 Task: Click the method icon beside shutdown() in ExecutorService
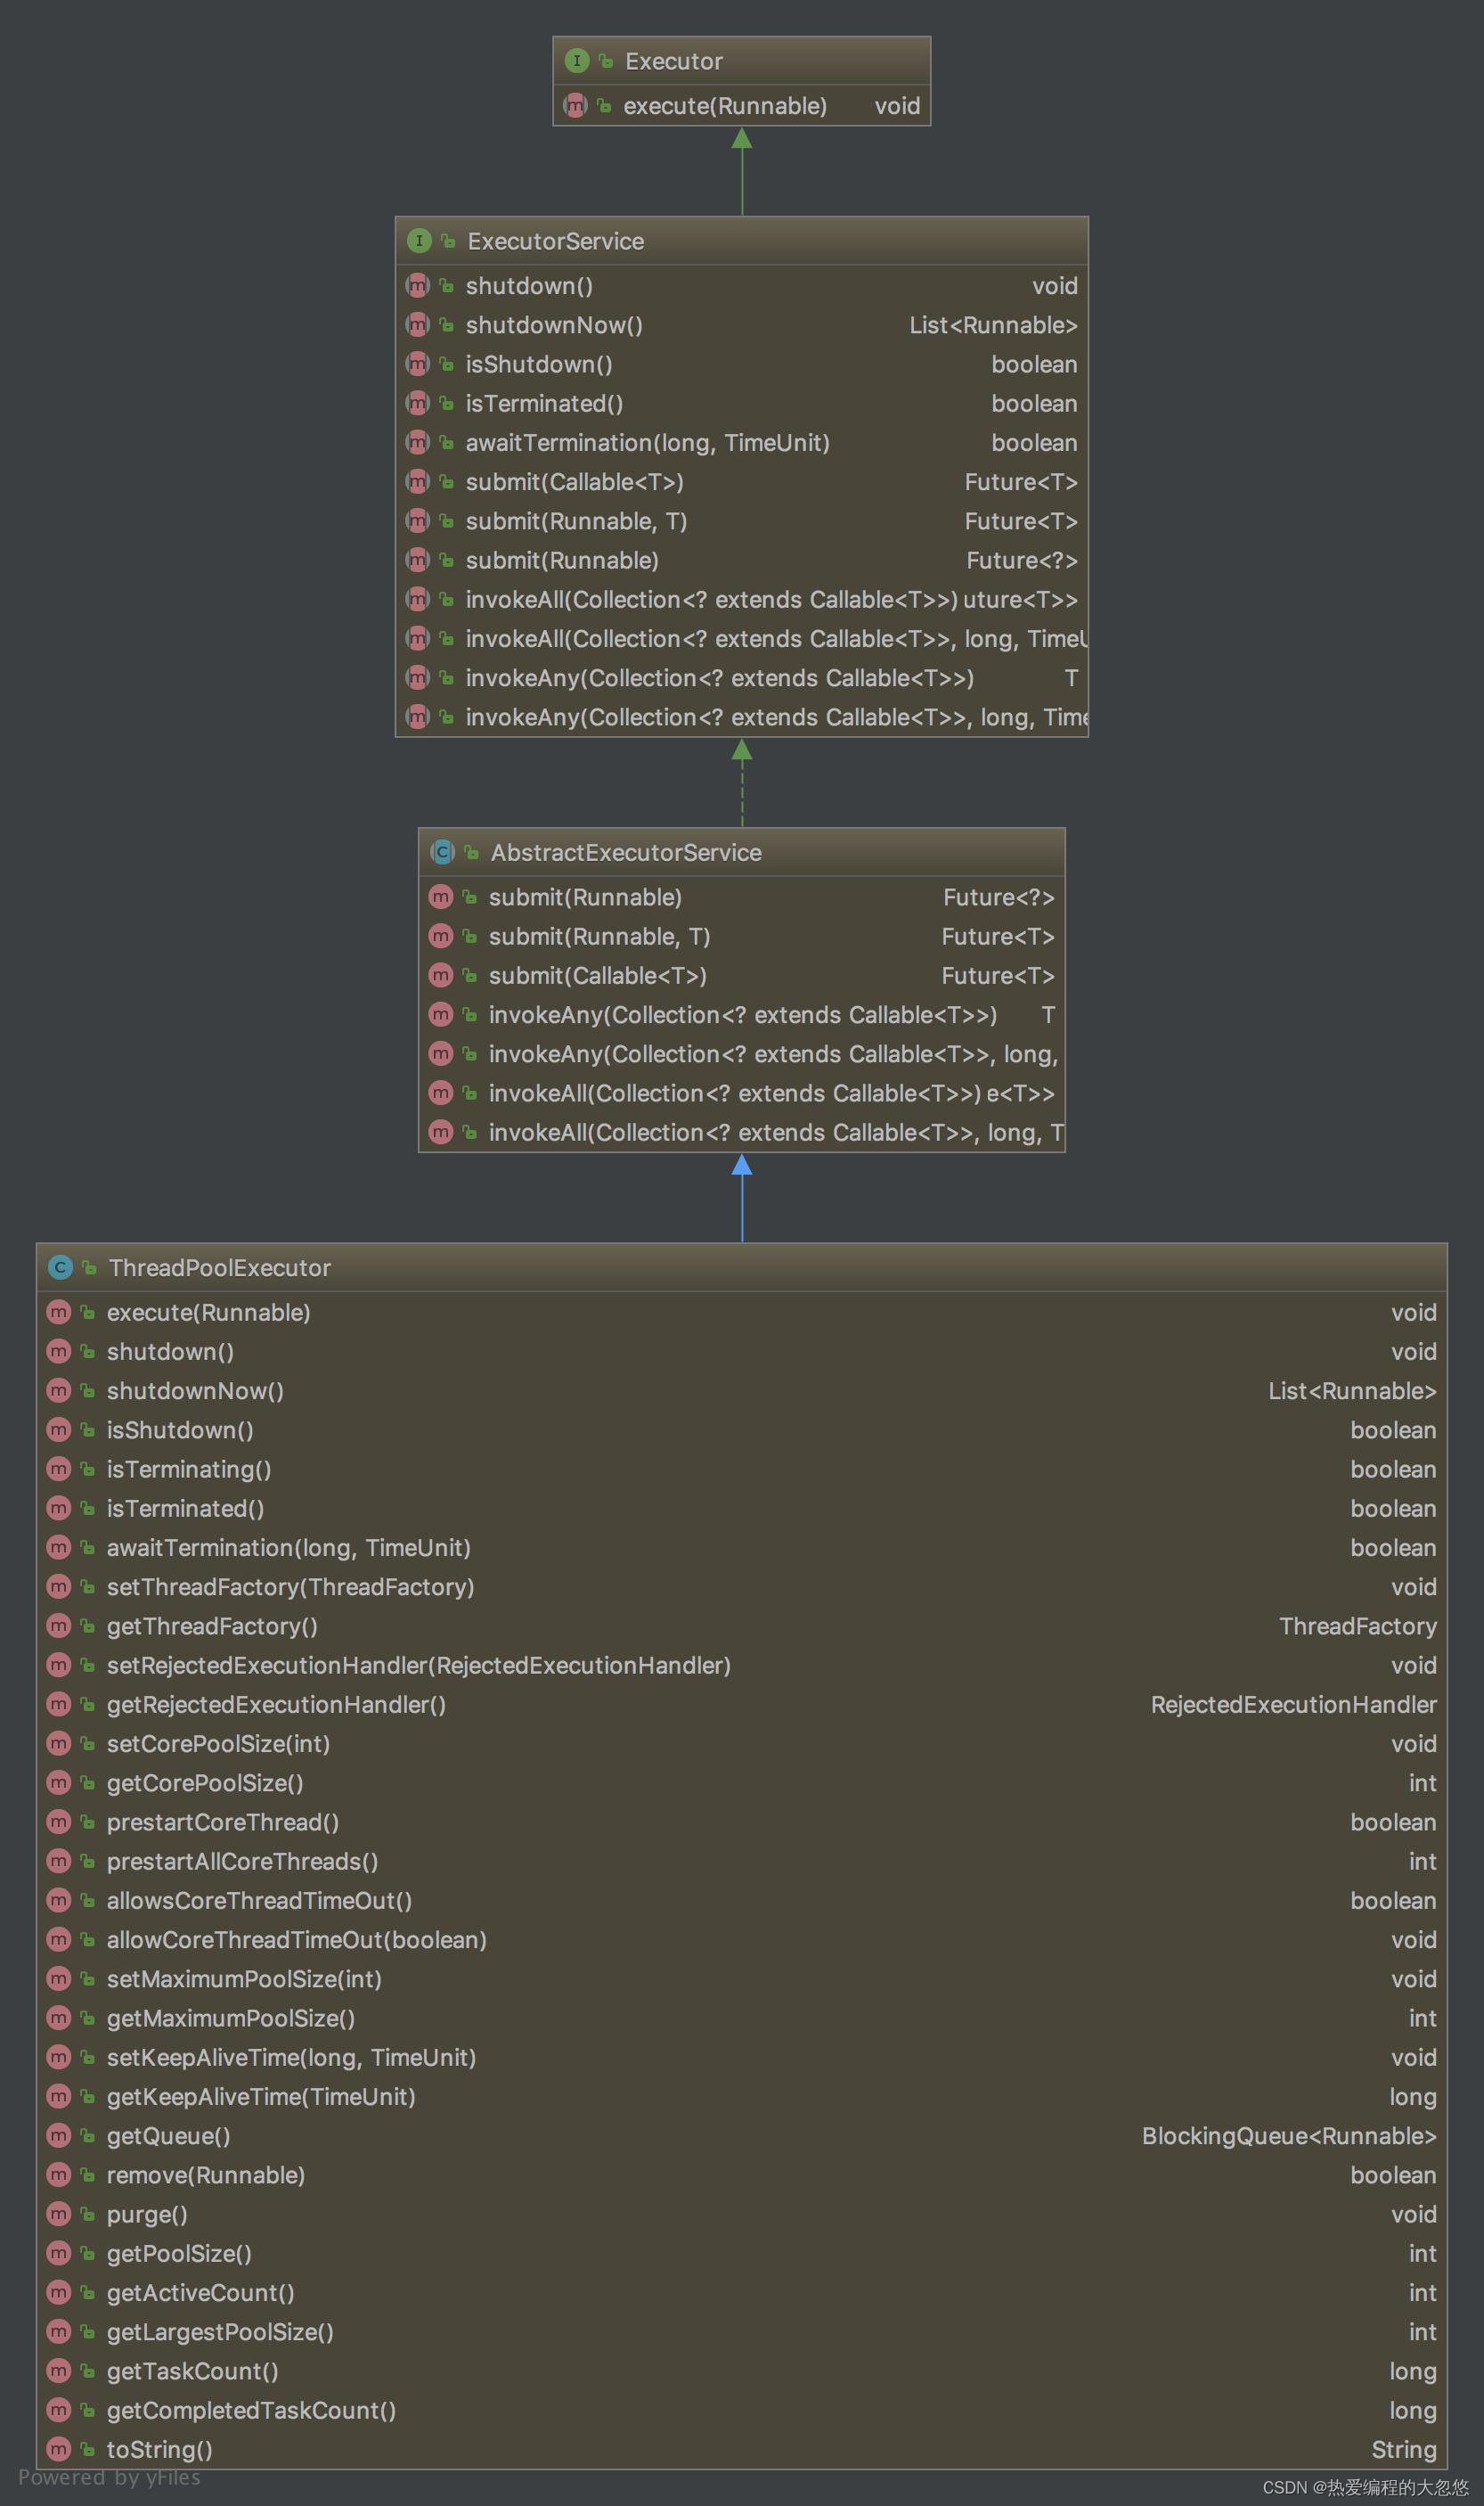pyautogui.click(x=419, y=285)
